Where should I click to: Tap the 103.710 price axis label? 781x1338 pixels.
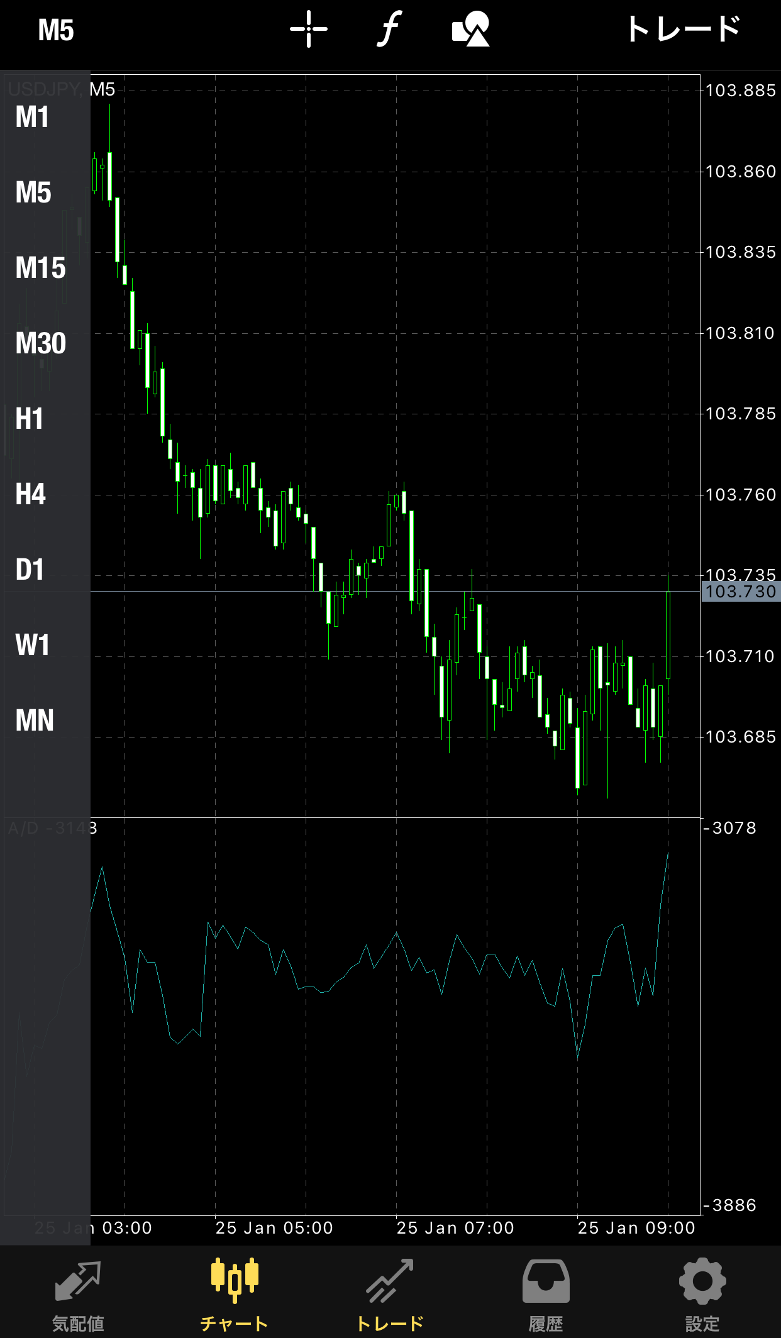coord(741,656)
